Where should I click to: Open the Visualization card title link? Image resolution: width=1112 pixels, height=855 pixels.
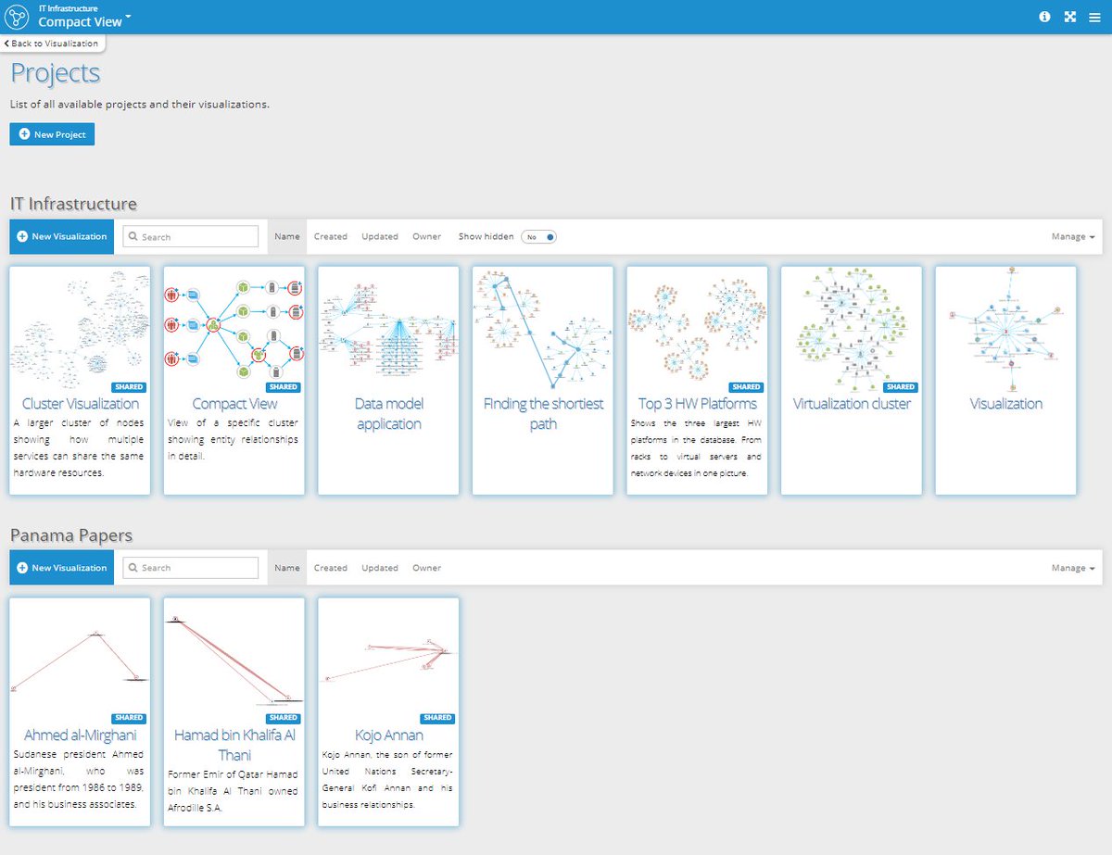coord(1006,404)
